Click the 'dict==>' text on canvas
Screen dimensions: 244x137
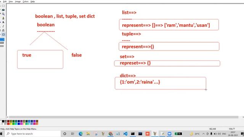(128, 75)
